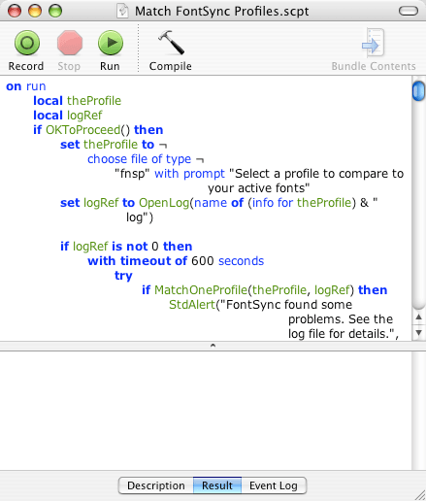The image size is (426, 501).
Task: Click 'StdAlert' handler call text
Action: coord(192,305)
